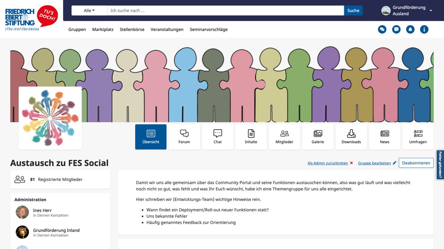444x249 pixels.
Task: Select the Übersicht tab
Action: (150, 137)
